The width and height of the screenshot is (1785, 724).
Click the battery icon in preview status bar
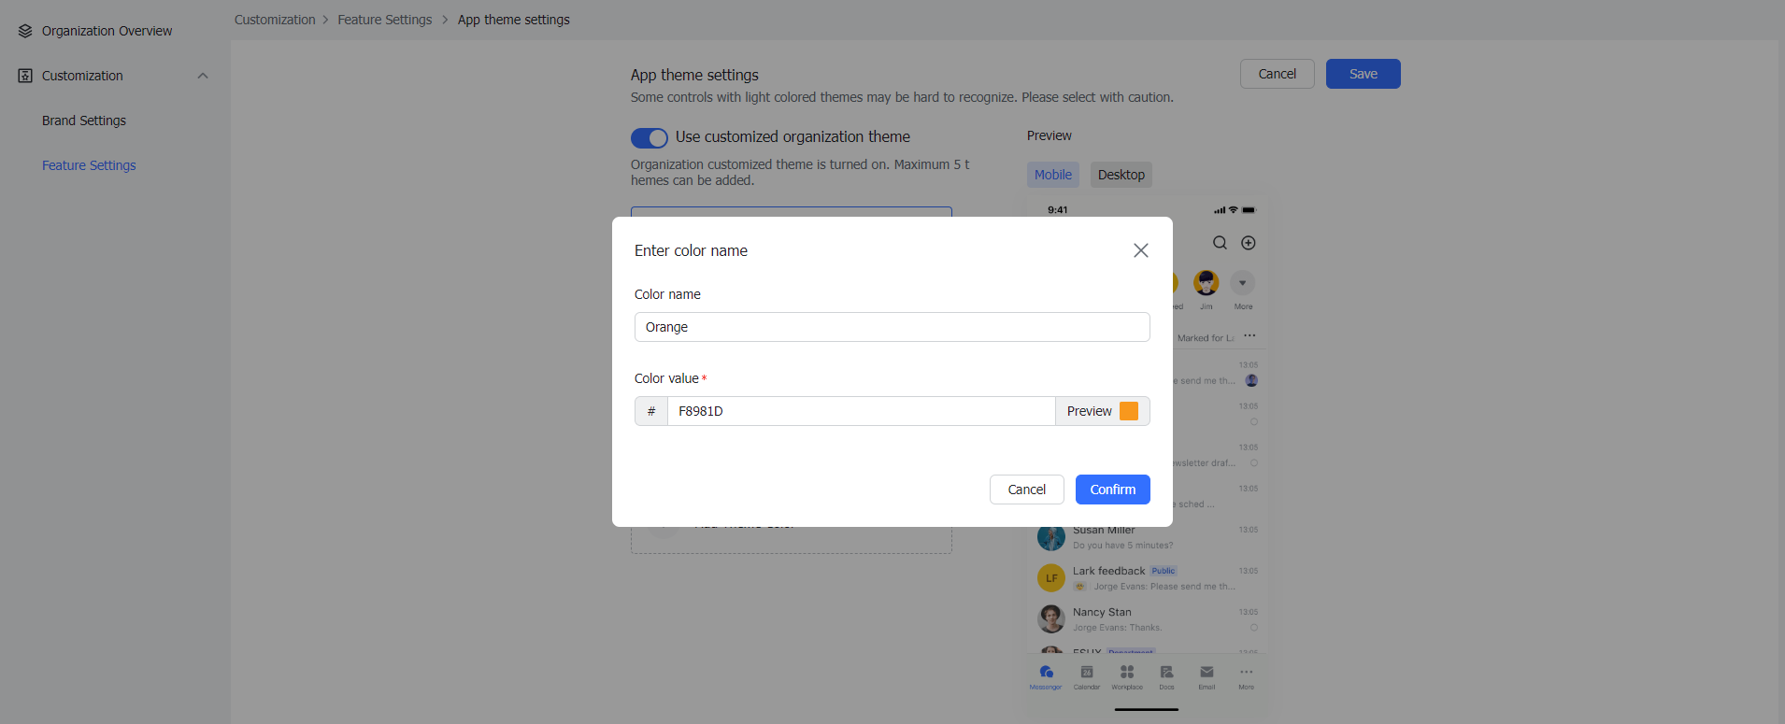click(x=1249, y=210)
